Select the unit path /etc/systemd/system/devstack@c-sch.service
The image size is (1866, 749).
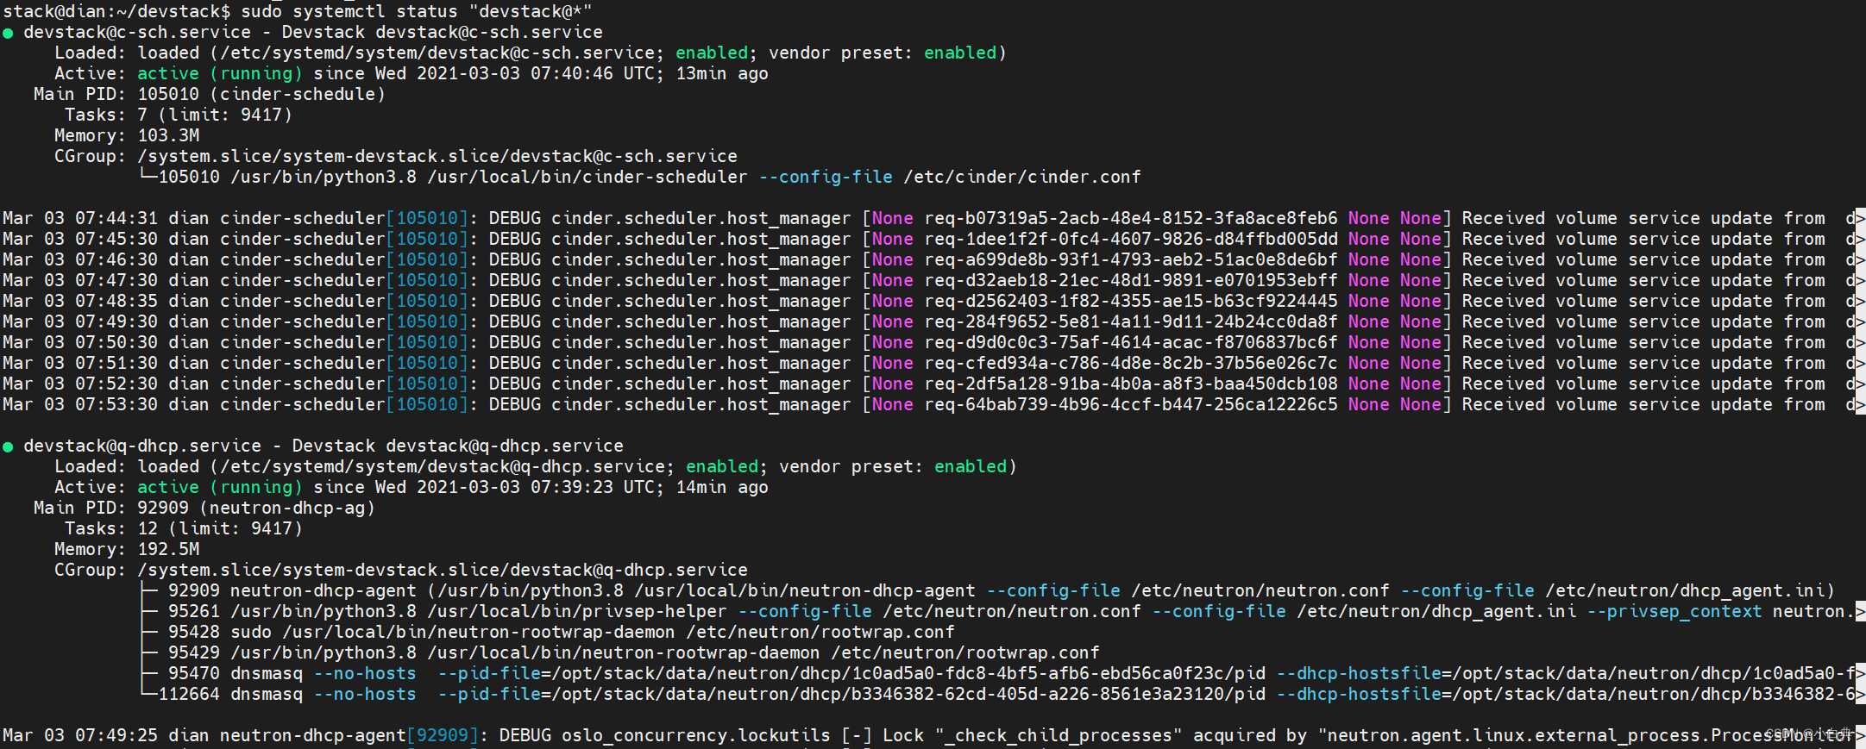coord(437,53)
